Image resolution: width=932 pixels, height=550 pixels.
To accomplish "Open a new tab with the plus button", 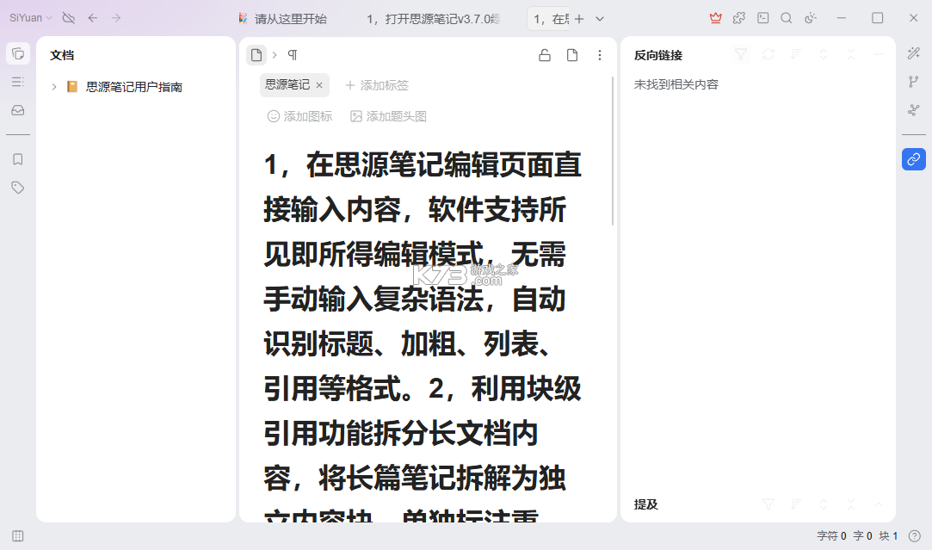I will click(x=579, y=19).
